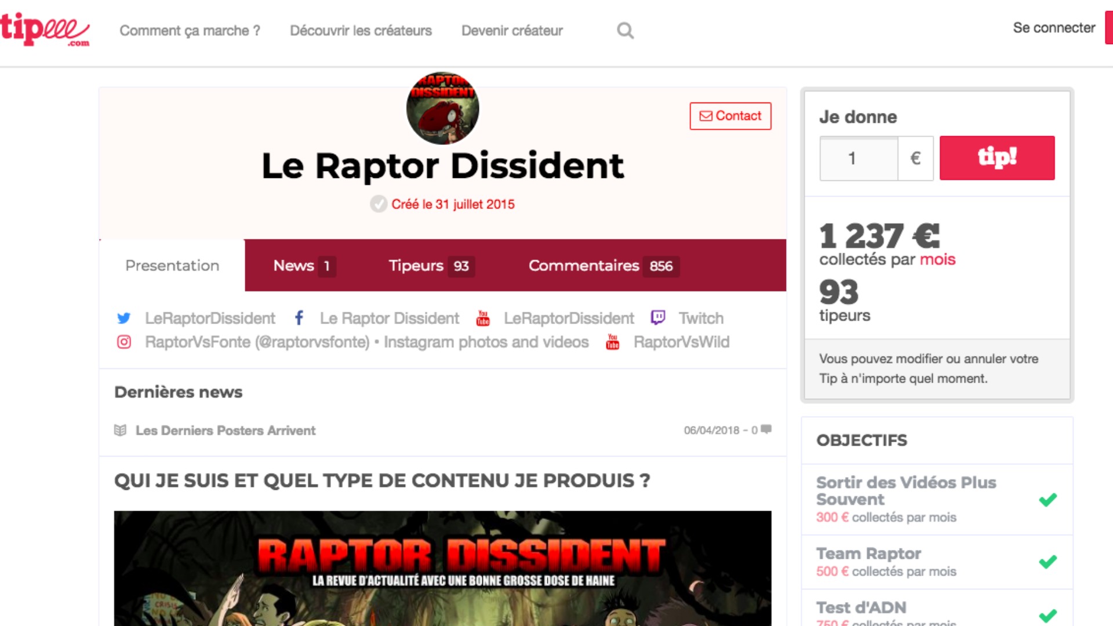Click YouTube icon beside RaptorVsWild
Viewport: 1113px width, 626px height.
tap(613, 342)
